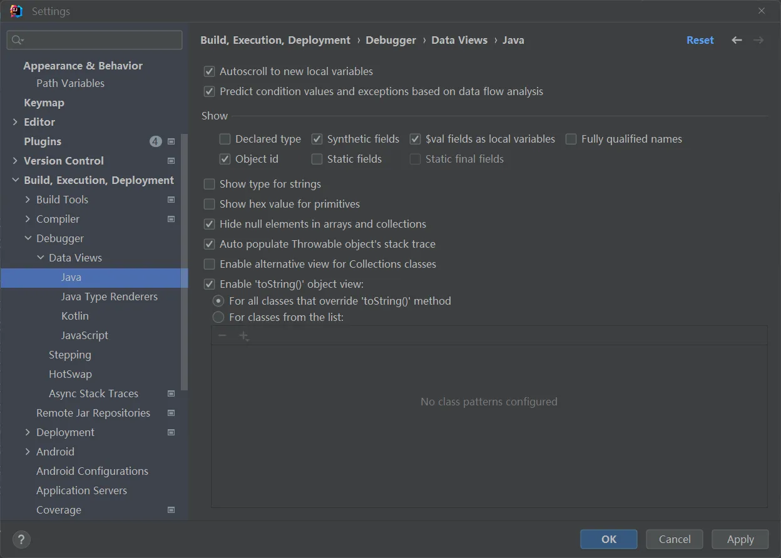The height and width of the screenshot is (558, 781).
Task: Disable Autoscroll to new local variables
Action: (210, 71)
